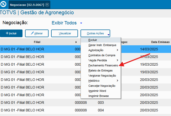Open Contratos de Compra

tap(101, 55)
